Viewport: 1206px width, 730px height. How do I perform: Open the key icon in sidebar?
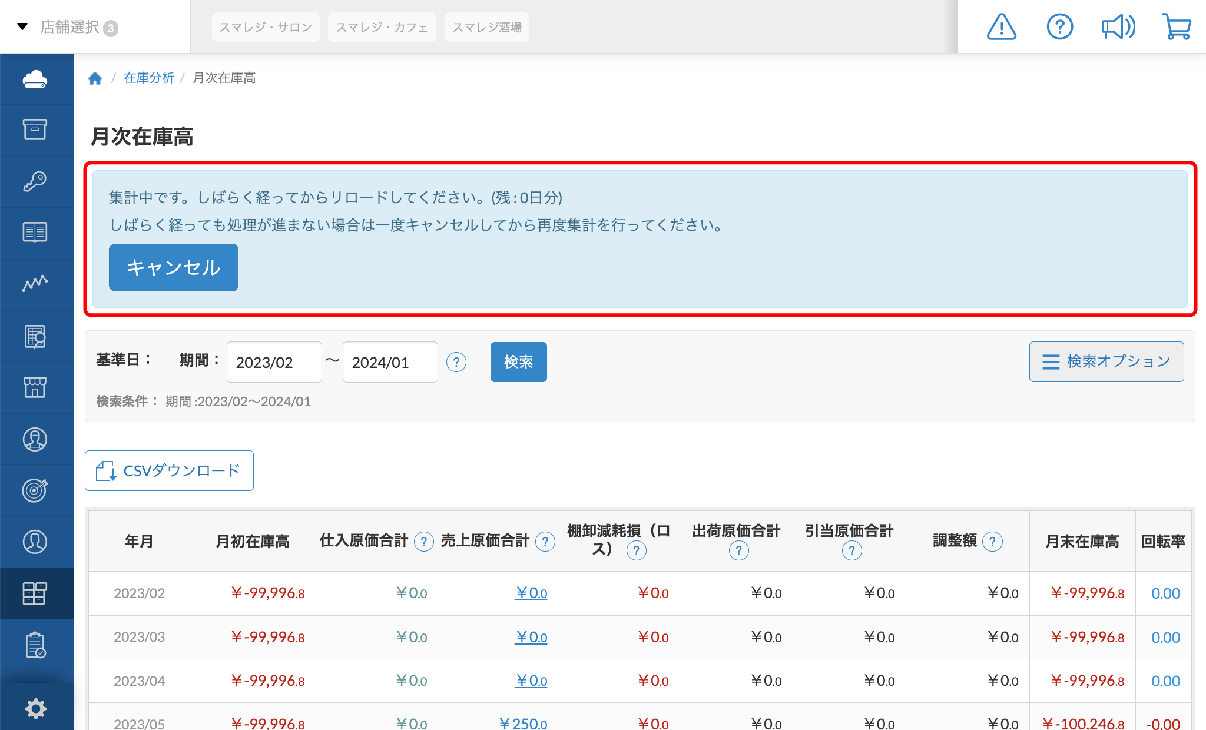click(x=35, y=181)
